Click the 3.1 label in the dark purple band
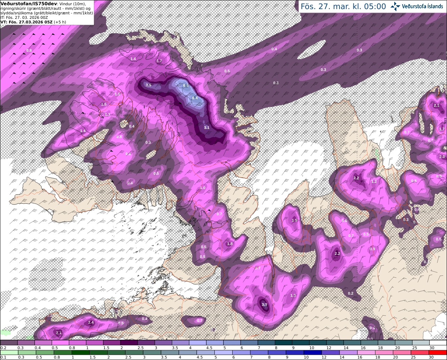 [207, 128]
